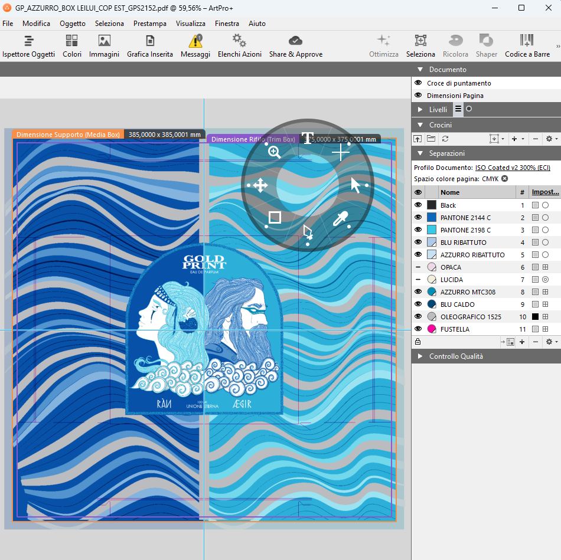
Task: Hide PANTONE 2198 C separation
Action: click(418, 230)
